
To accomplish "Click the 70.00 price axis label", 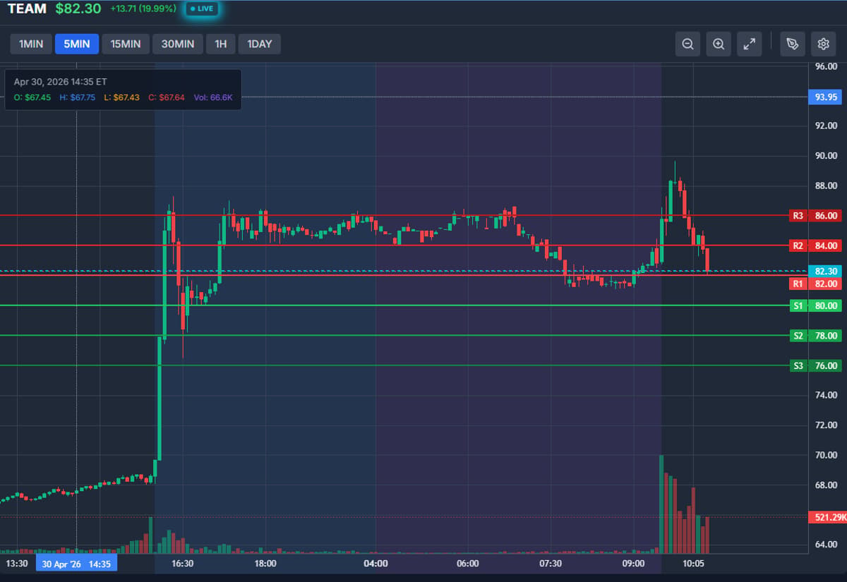I will 827,455.
